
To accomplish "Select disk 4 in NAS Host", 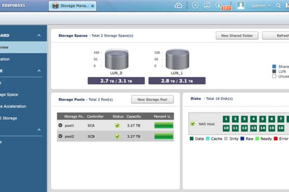I will click(x=253, y=119).
